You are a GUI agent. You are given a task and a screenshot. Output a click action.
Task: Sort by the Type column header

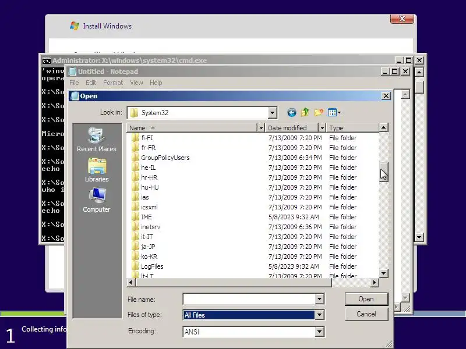[x=352, y=128]
